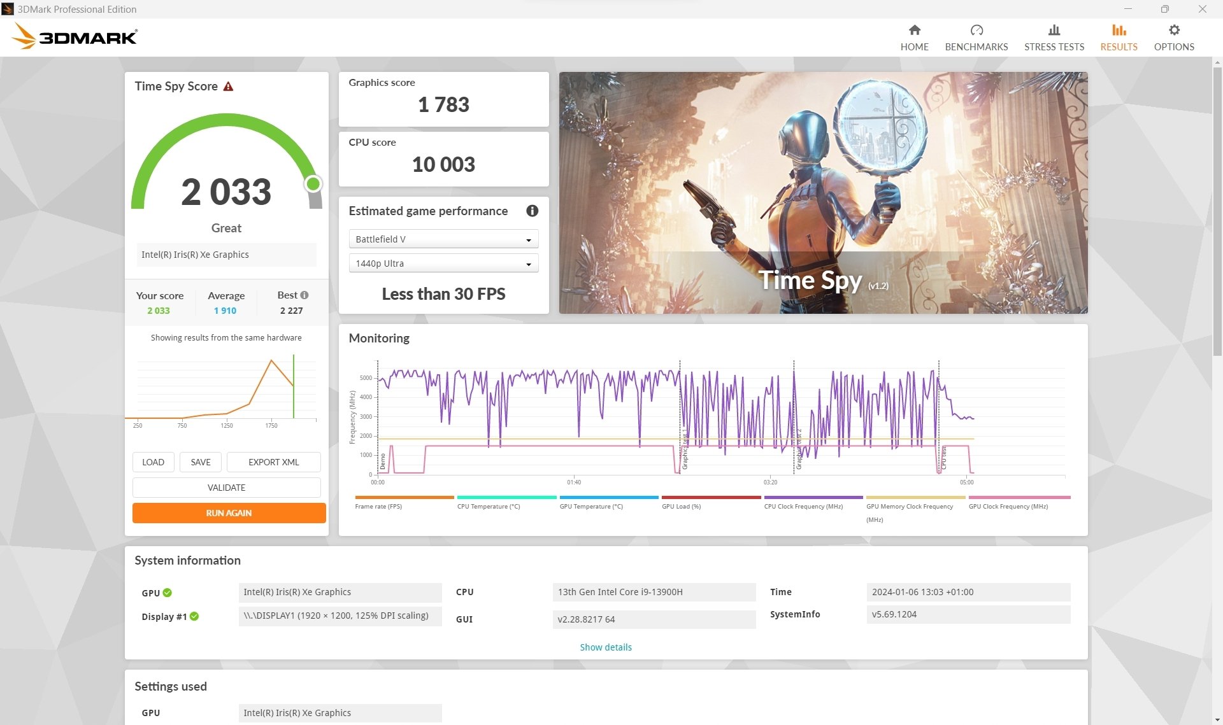Open the Home tab
The image size is (1223, 725).
click(x=914, y=38)
